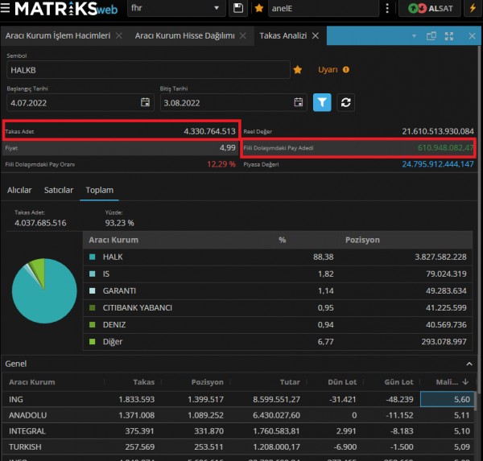Select the Takas Analizi tab

tap(283, 35)
